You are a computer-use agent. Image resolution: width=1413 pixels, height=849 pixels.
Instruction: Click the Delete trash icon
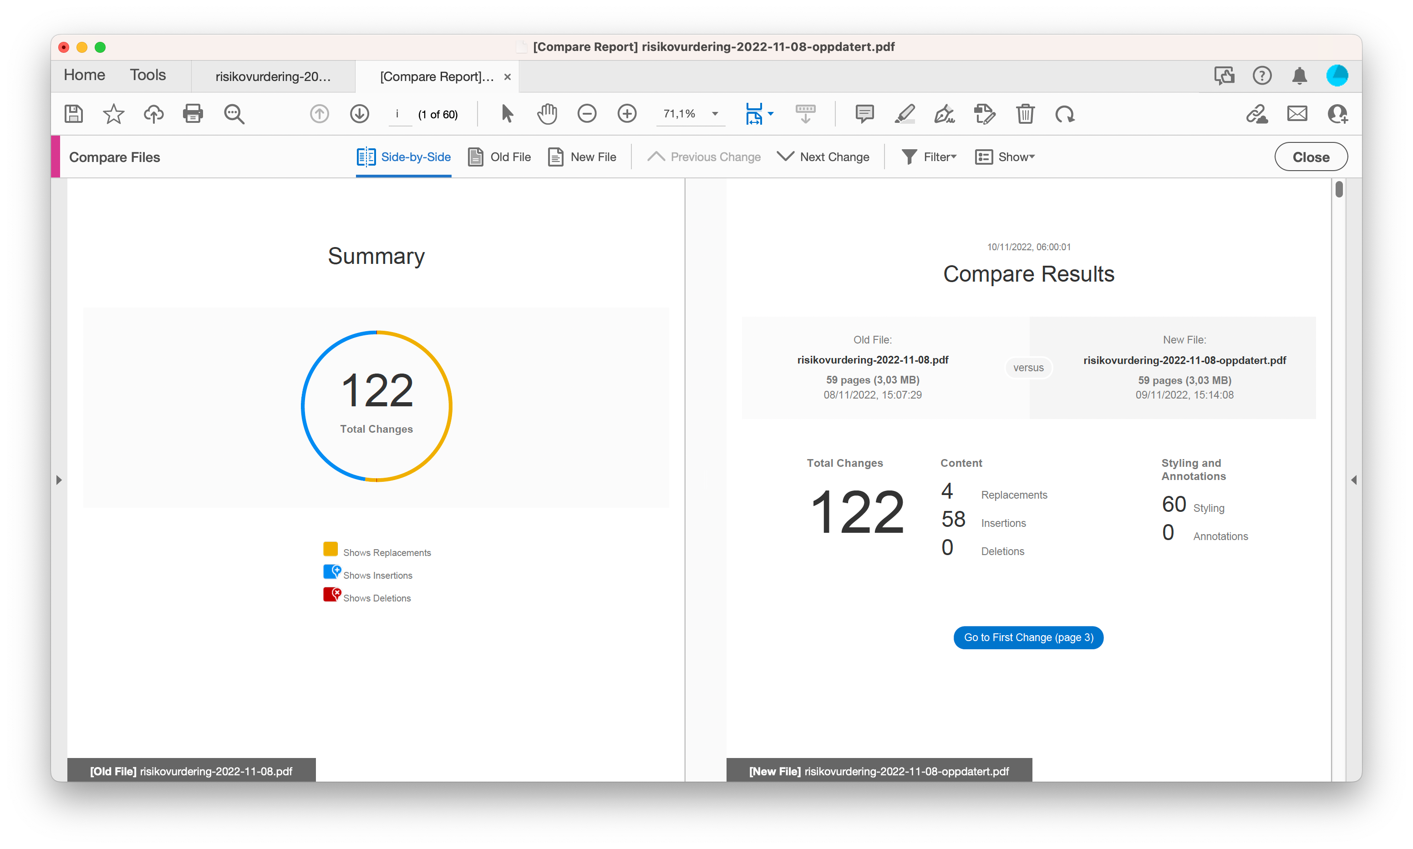tap(1025, 114)
